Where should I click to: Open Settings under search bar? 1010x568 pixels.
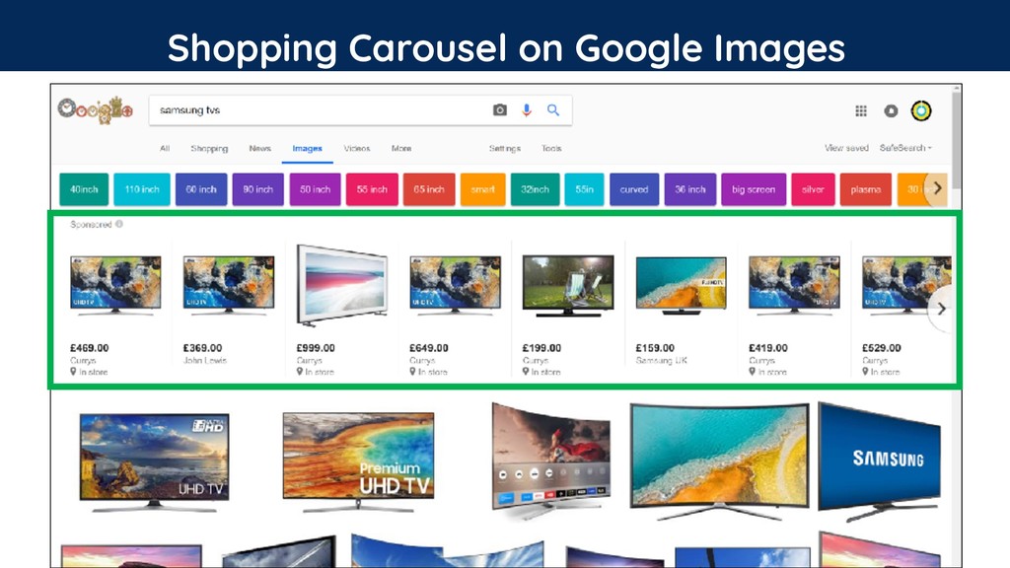tap(504, 148)
